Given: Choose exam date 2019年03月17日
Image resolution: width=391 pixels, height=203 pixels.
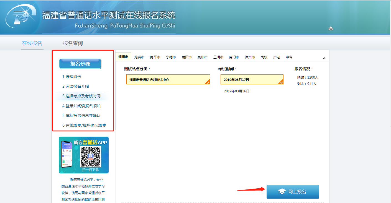Looking at the screenshot, I should click(x=252, y=79).
